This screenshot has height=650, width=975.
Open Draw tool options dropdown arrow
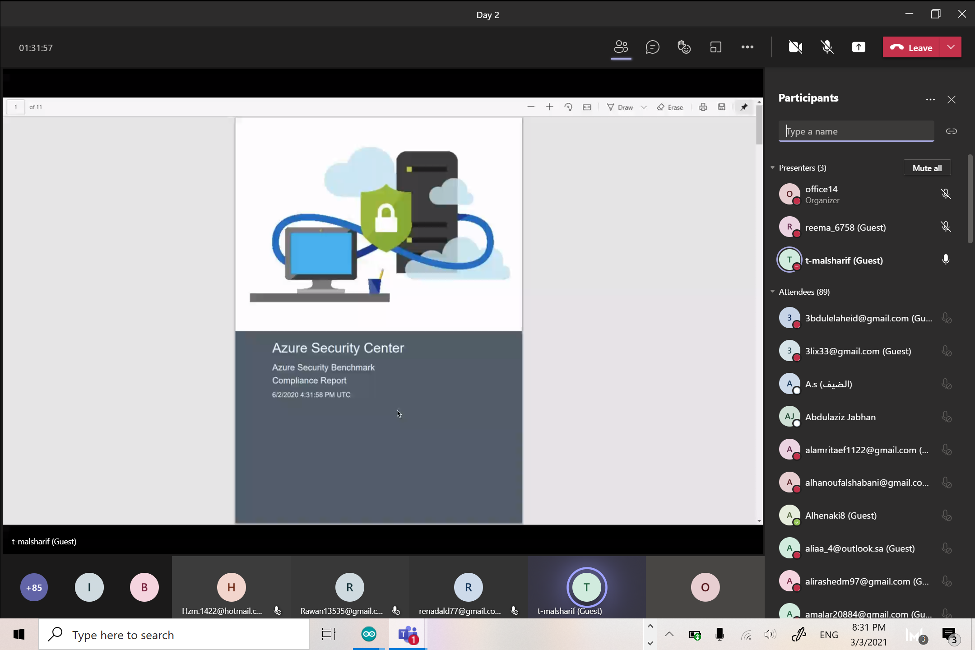tap(644, 107)
